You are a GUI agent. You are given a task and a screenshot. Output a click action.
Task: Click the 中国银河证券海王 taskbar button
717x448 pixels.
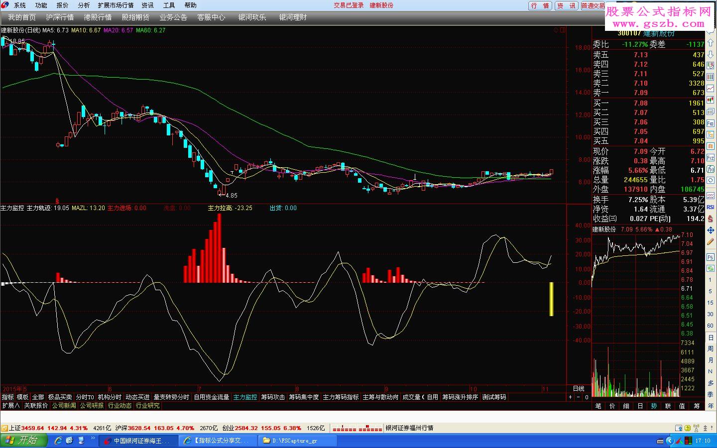138,441
